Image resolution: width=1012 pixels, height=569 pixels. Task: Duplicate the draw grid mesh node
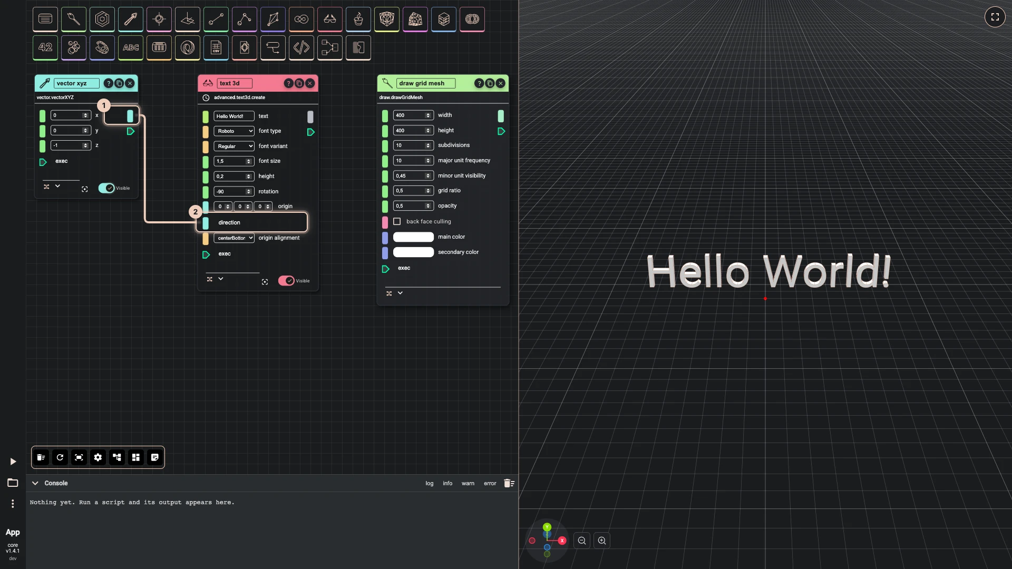point(490,83)
